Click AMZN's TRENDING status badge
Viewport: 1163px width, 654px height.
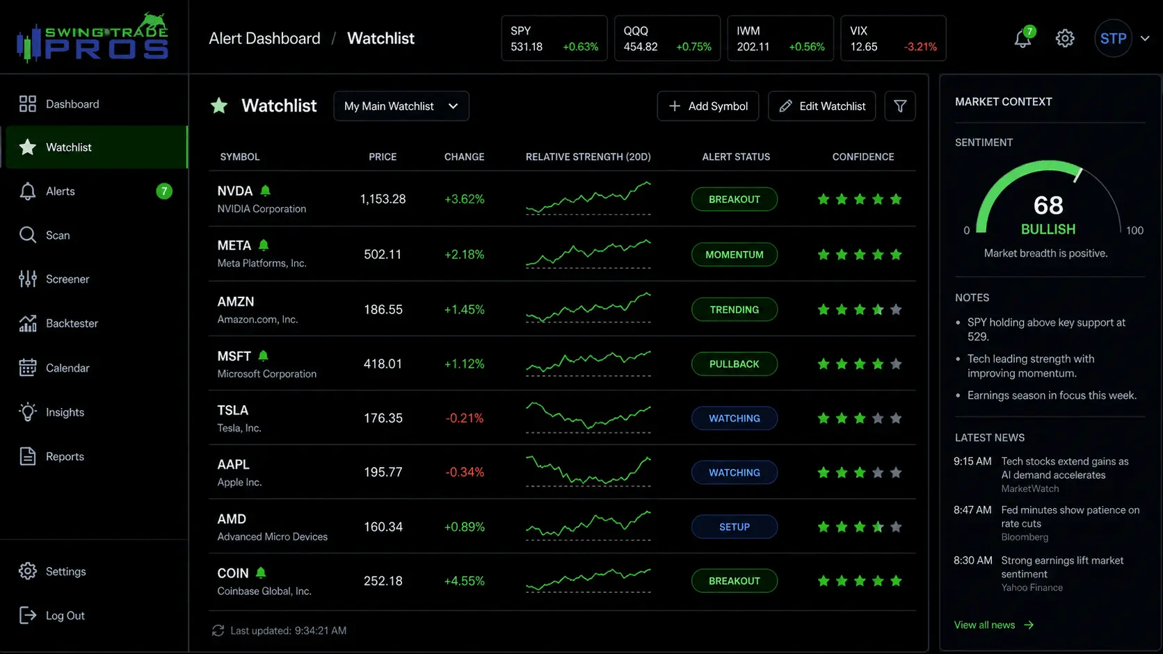[x=735, y=309]
